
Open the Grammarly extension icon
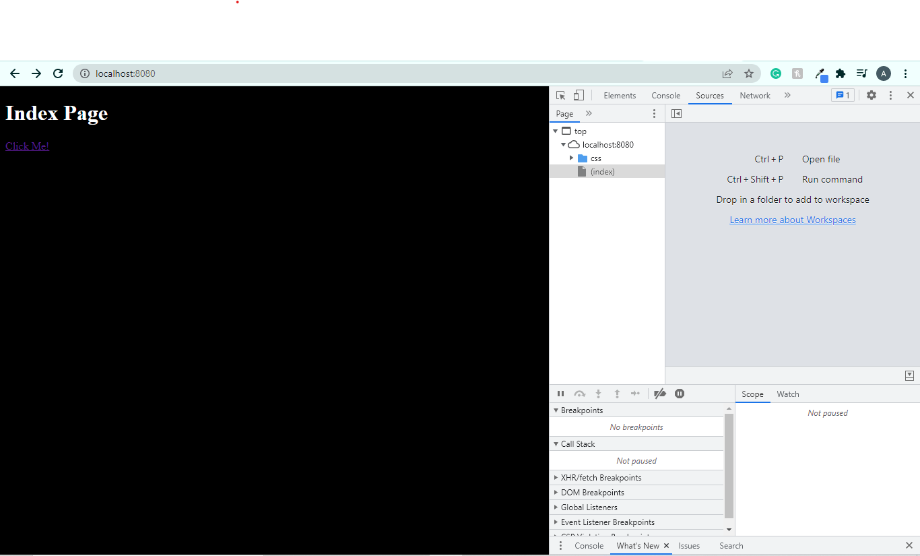click(775, 73)
